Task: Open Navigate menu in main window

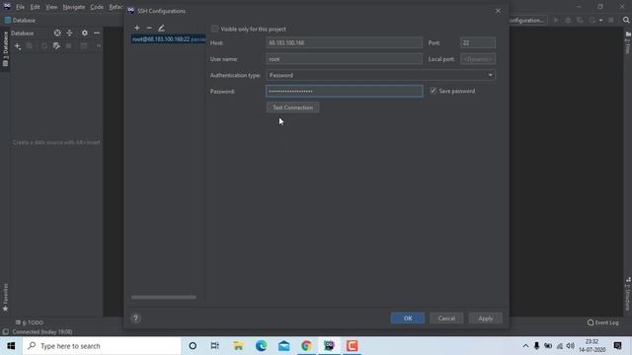Action: click(74, 7)
